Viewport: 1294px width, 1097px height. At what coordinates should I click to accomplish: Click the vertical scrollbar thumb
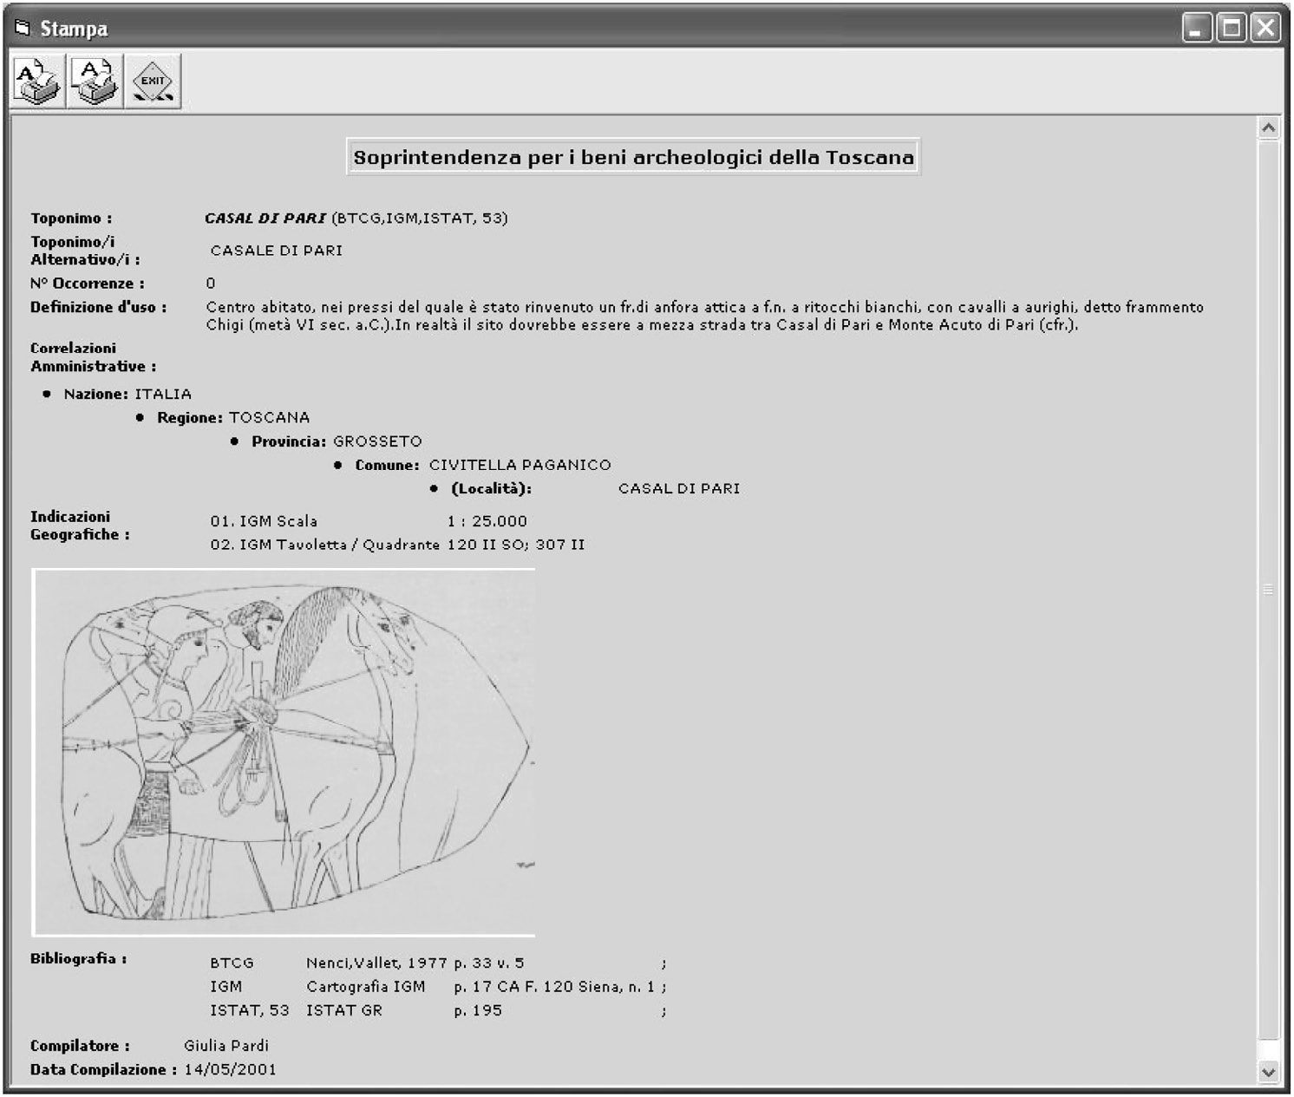click(1268, 590)
